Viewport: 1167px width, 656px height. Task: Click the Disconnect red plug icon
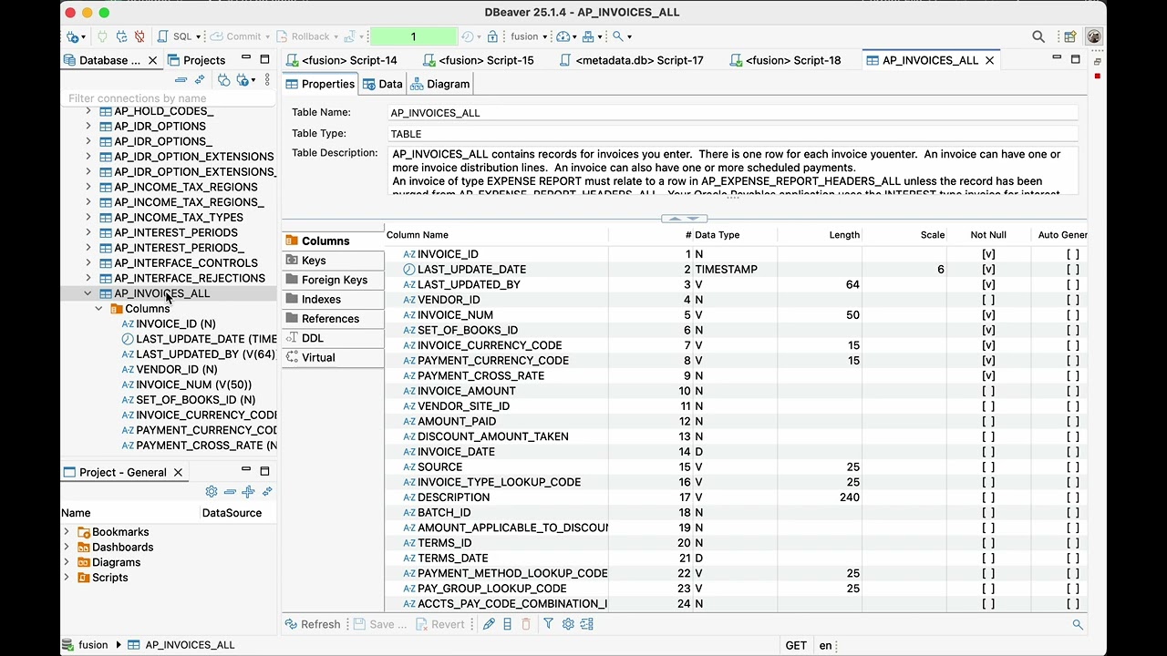pos(139,36)
